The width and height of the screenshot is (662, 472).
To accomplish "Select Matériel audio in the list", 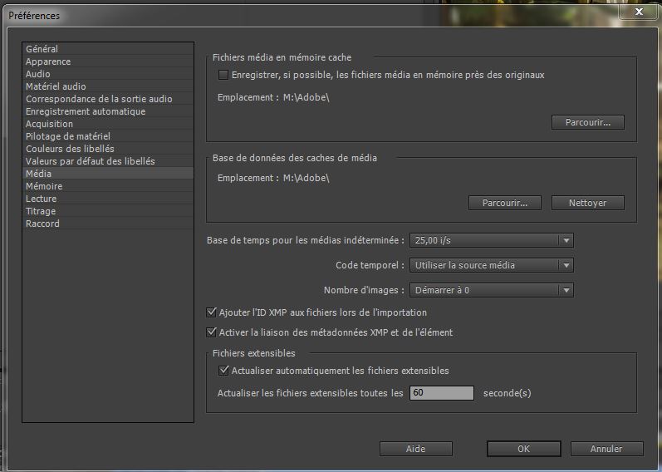I will (108, 86).
